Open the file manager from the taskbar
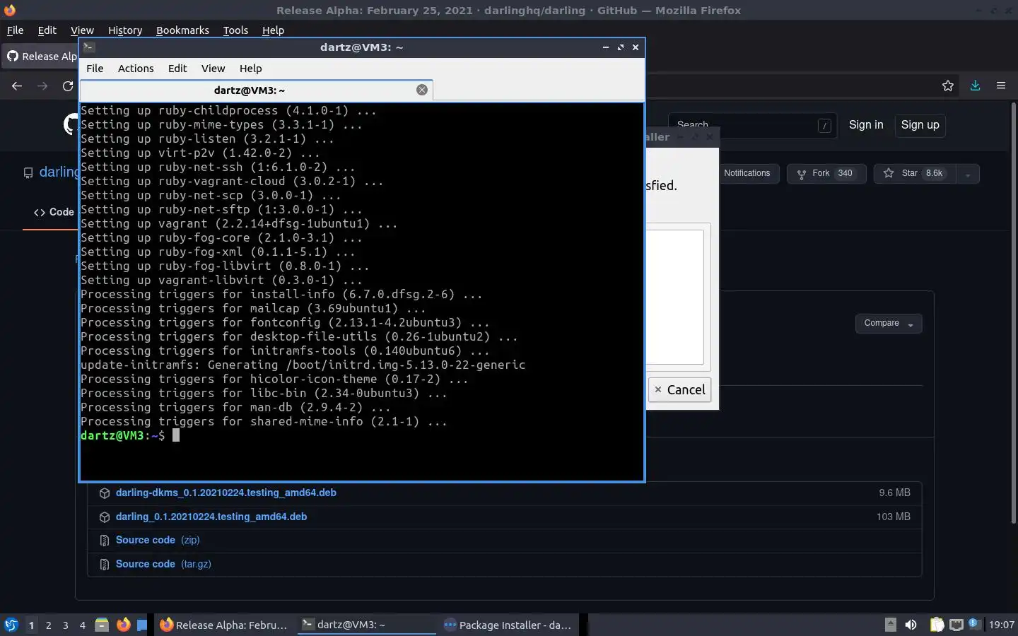 [102, 625]
